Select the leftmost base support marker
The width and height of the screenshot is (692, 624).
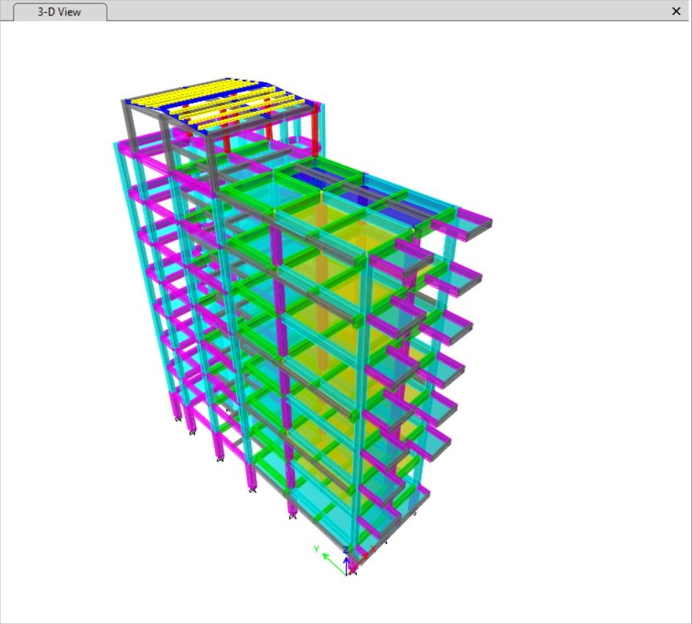coord(178,418)
